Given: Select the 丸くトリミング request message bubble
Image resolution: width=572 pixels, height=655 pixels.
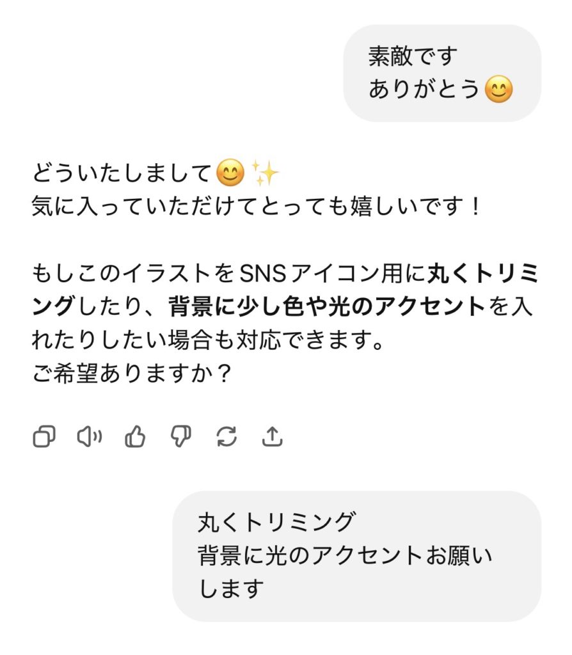Looking at the screenshot, I should [x=356, y=555].
